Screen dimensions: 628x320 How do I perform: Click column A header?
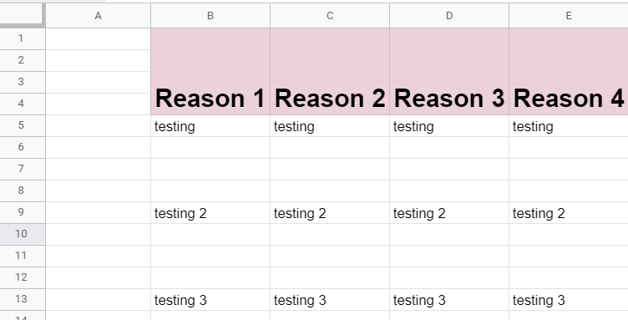pos(99,16)
